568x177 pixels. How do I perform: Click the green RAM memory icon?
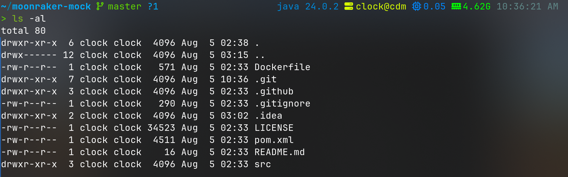pos(456,6)
